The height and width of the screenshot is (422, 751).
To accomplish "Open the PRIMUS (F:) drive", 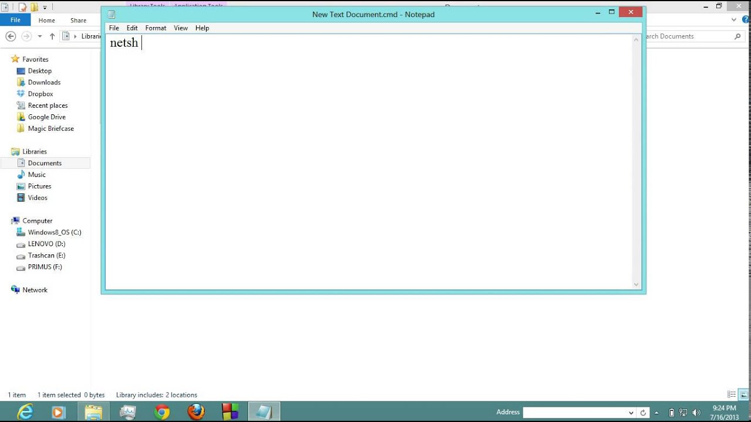I will (x=45, y=267).
